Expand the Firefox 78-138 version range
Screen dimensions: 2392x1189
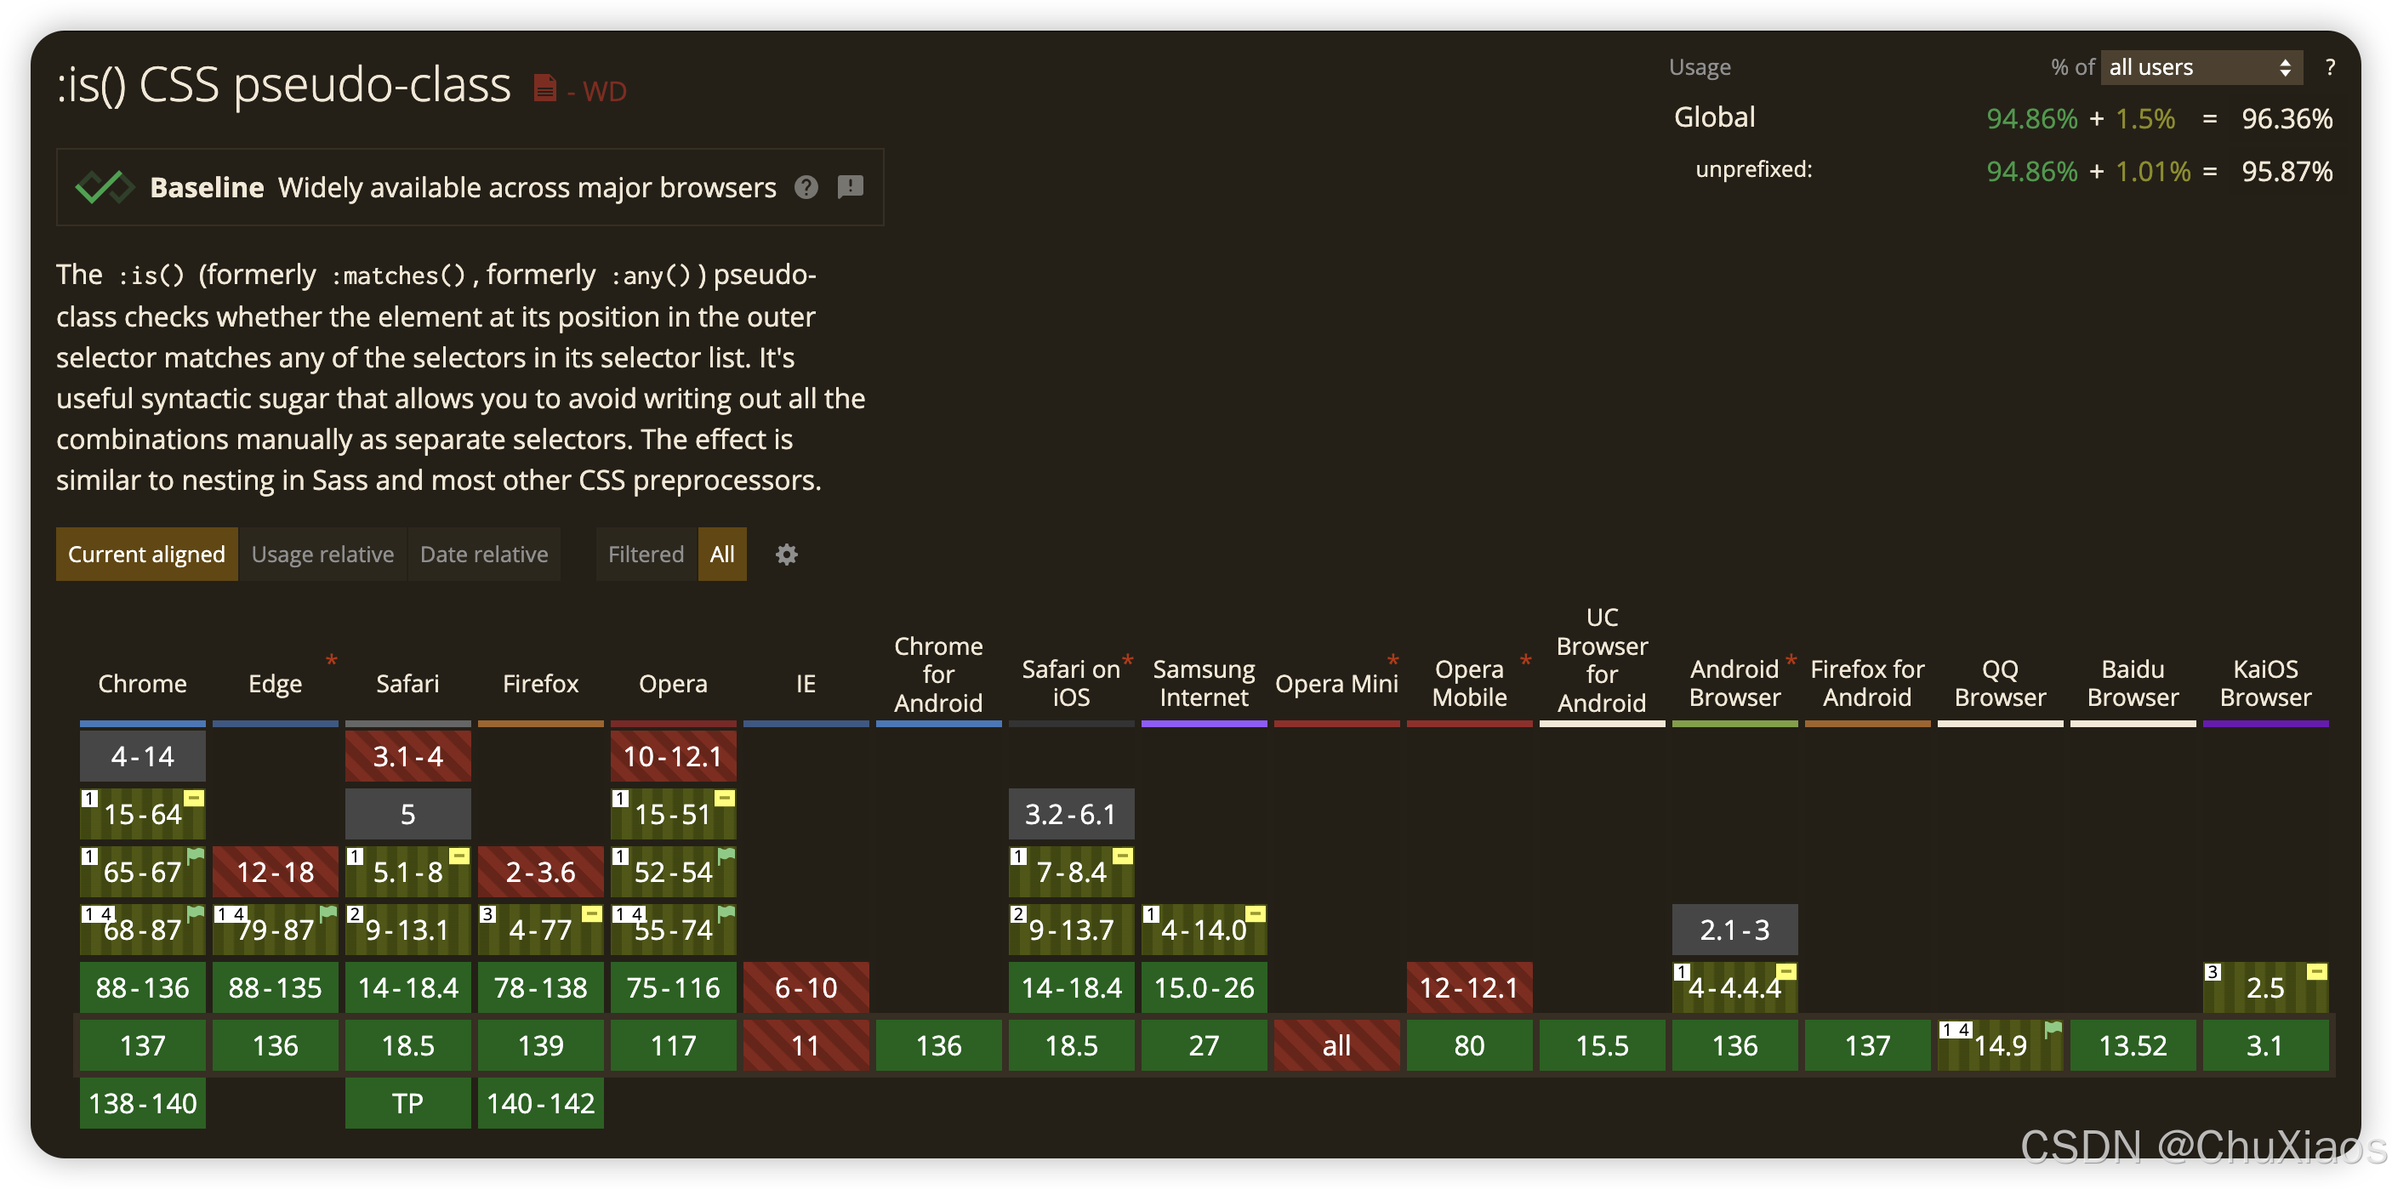(540, 987)
